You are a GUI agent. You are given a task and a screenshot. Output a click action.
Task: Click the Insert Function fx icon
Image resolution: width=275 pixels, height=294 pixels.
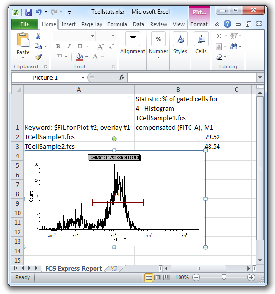[x=122, y=77]
